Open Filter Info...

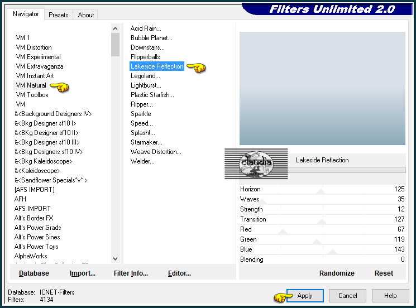131,273
